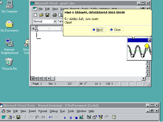
Task: Click the Print Preview icon in Word
Action: pos(61,15)
